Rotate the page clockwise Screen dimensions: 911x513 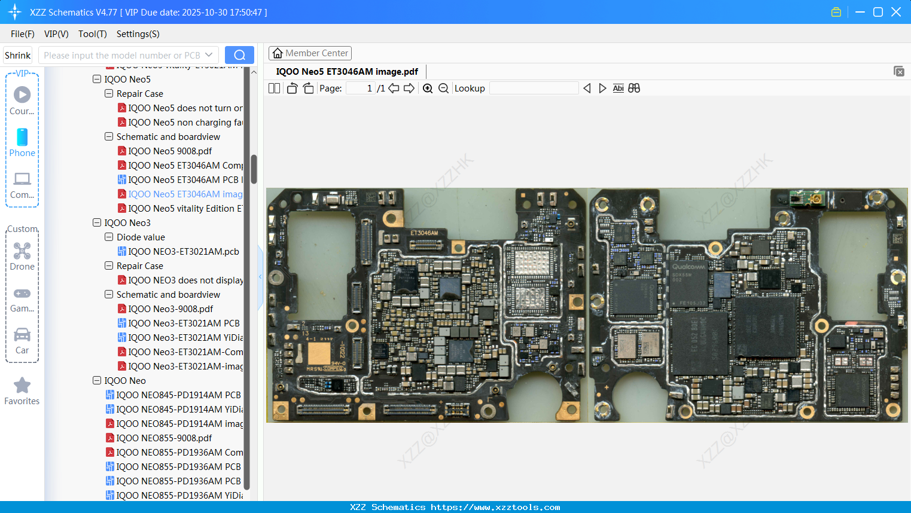tap(308, 88)
